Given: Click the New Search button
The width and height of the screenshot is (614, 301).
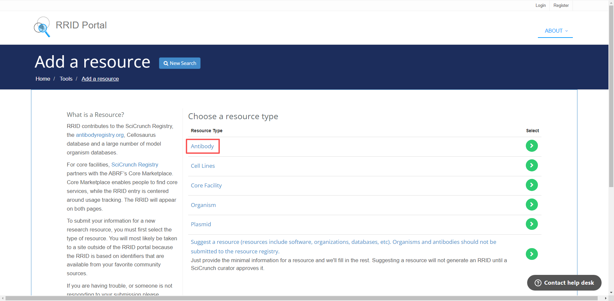Looking at the screenshot, I should coord(180,63).
